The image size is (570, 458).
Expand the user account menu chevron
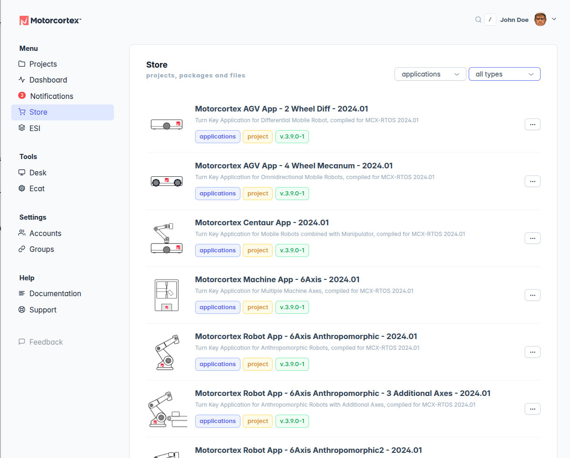click(554, 19)
